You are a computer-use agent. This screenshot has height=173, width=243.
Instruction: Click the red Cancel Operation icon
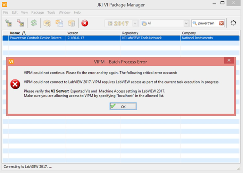(85, 23)
